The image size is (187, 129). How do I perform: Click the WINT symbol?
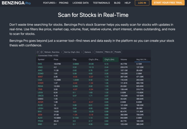(40, 77)
